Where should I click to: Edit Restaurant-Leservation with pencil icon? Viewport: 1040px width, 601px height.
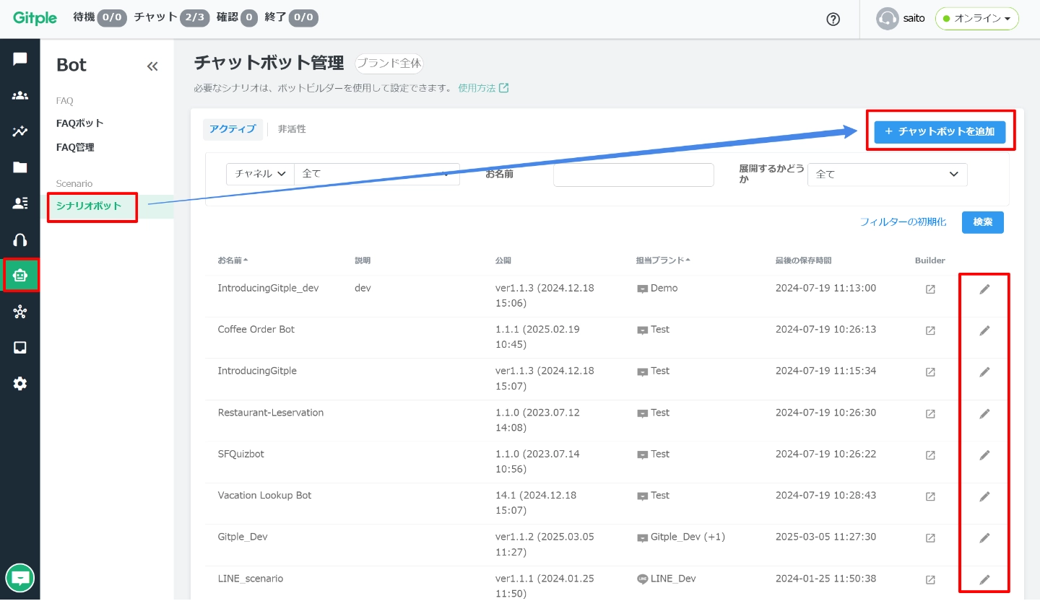pos(984,414)
